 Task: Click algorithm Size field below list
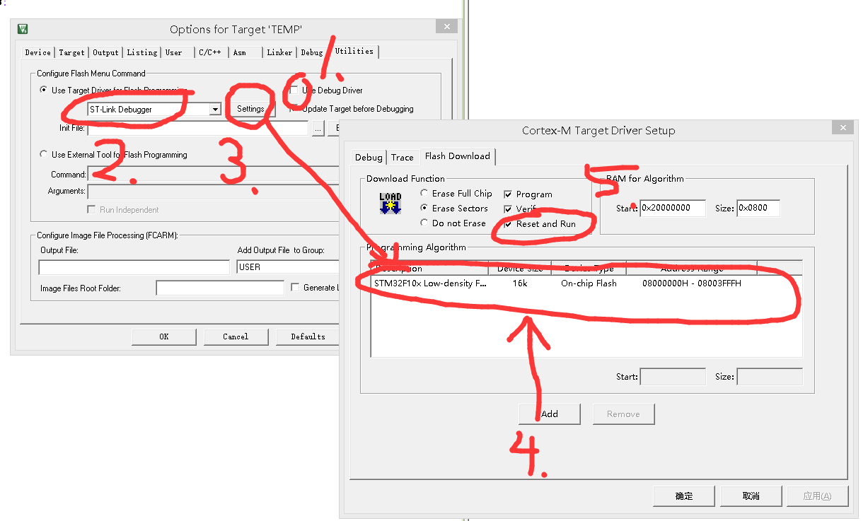click(x=770, y=377)
